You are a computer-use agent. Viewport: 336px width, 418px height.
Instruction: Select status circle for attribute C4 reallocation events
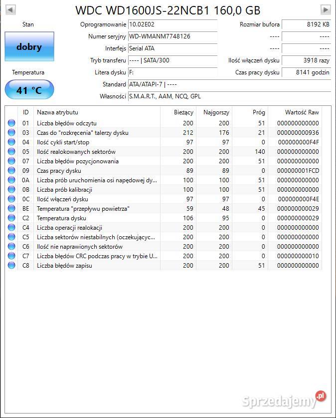click(x=11, y=227)
